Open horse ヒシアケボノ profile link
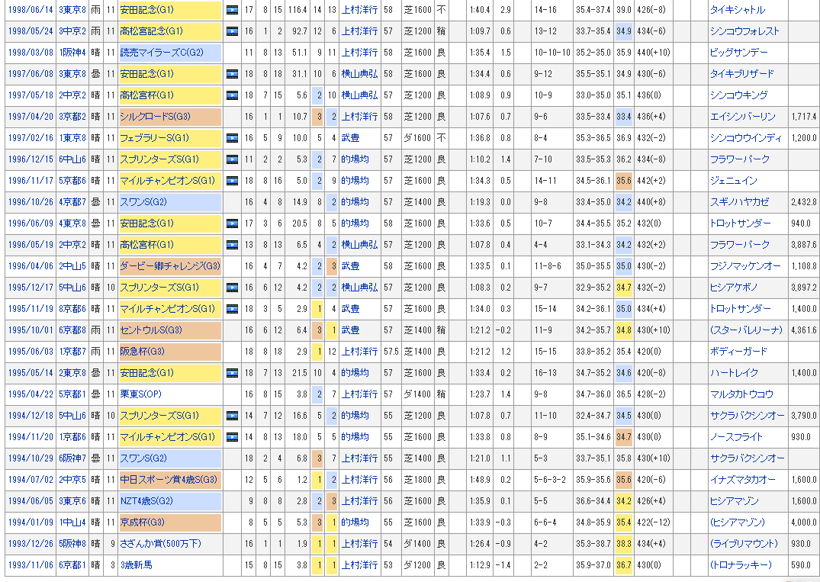 (735, 288)
